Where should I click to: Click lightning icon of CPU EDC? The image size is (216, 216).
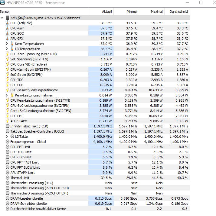coord(8,85)
